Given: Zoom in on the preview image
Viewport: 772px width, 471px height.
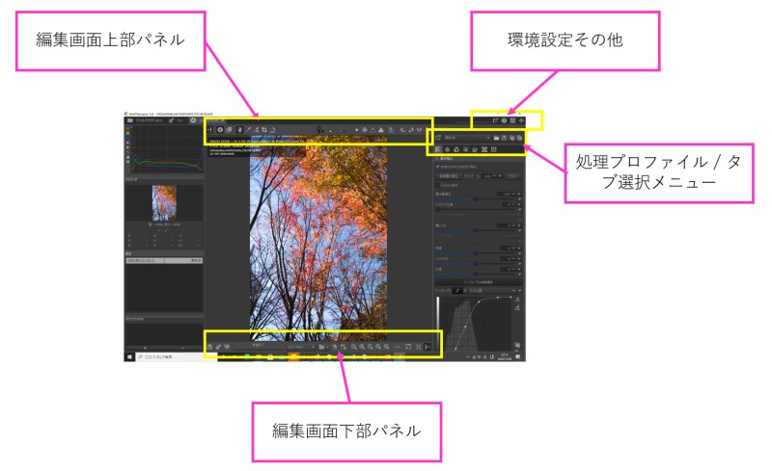Looking at the screenshot, I should coord(362,347).
